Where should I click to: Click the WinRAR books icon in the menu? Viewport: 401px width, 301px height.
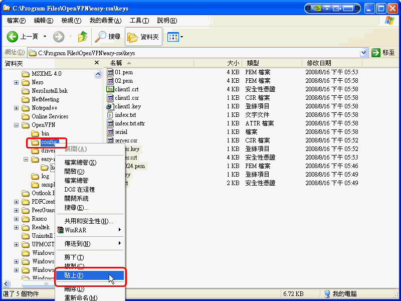point(60,230)
